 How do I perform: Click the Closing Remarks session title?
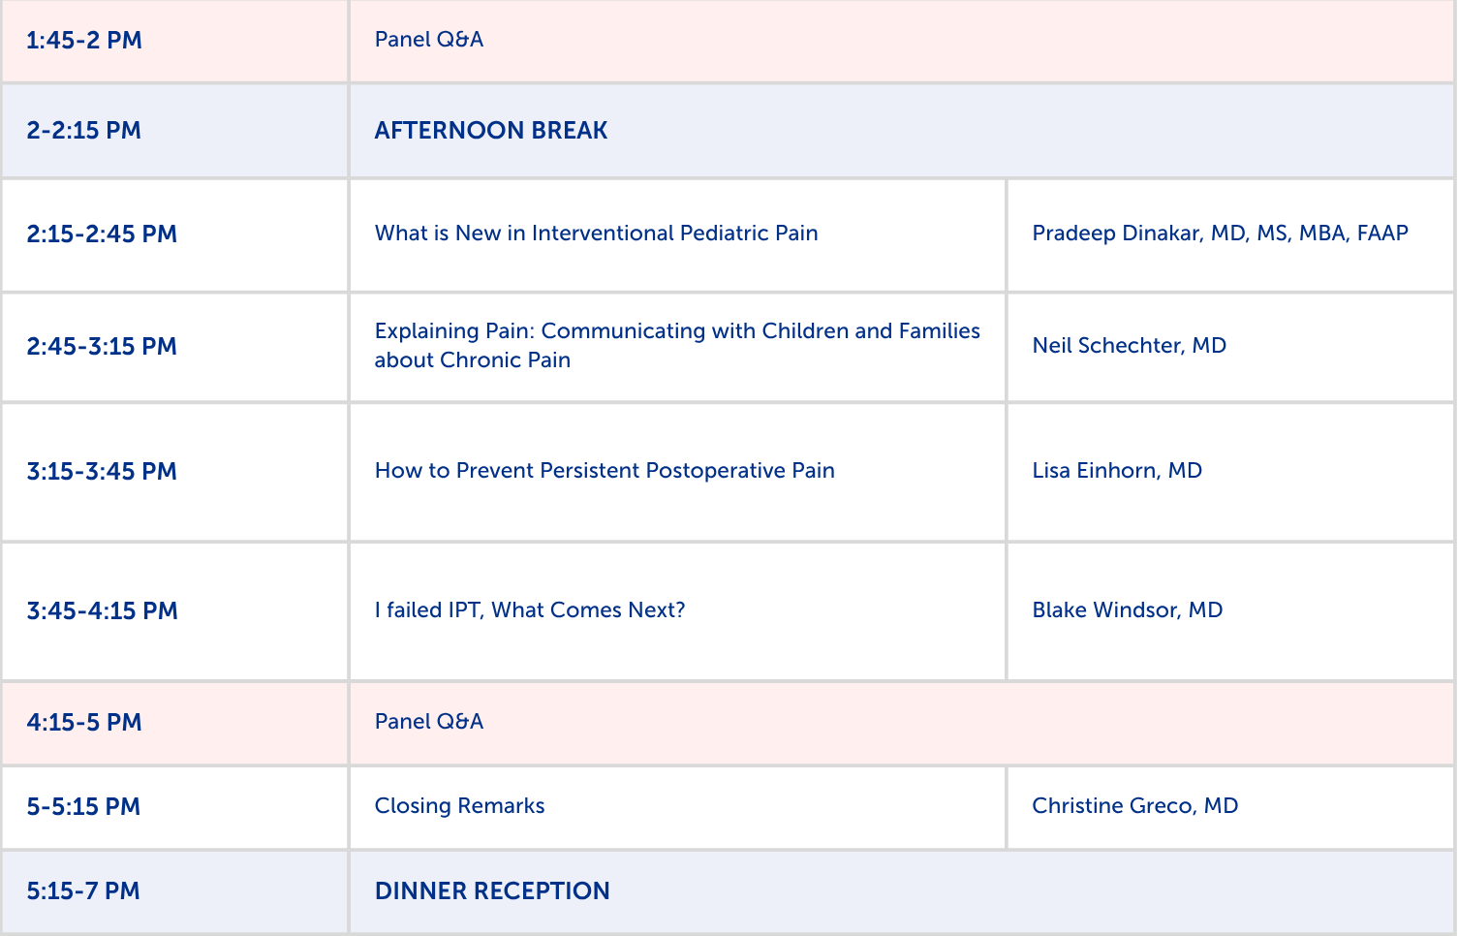460,806
